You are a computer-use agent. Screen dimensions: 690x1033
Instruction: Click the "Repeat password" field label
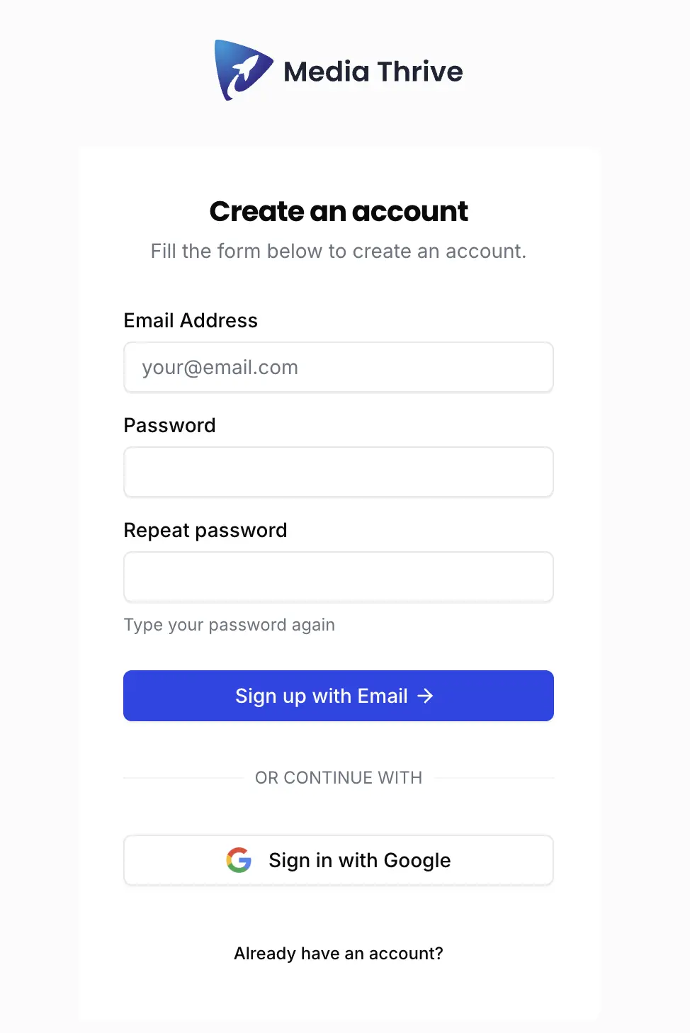click(205, 530)
